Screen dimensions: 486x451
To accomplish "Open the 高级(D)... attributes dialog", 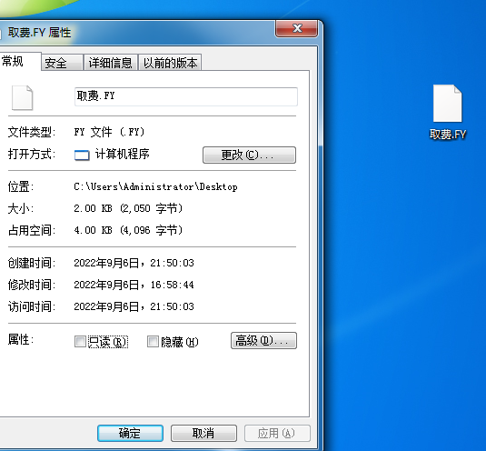I will (263, 341).
